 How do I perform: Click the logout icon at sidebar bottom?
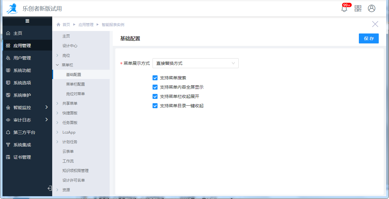tap(49, 188)
